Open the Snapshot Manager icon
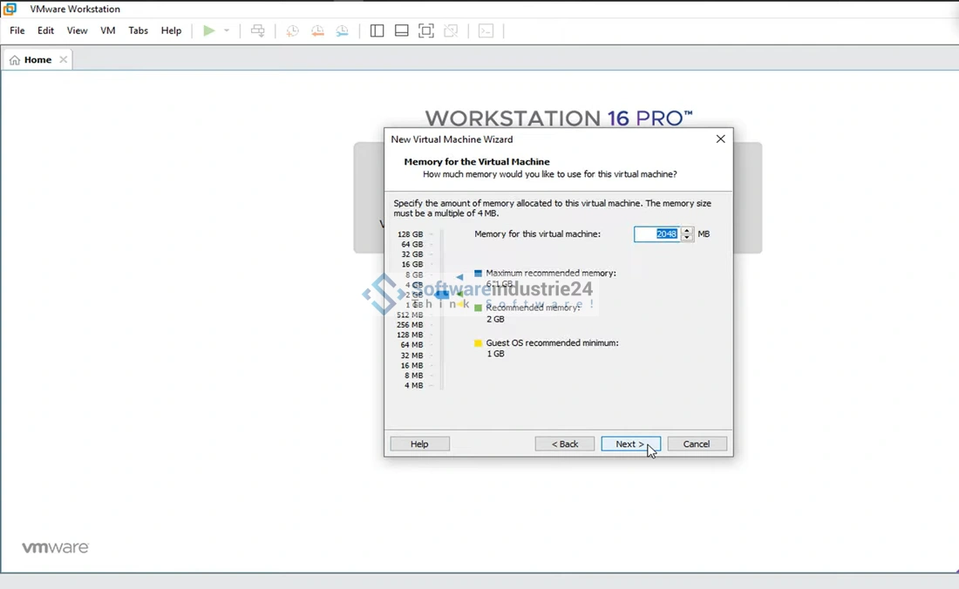 [x=343, y=30]
